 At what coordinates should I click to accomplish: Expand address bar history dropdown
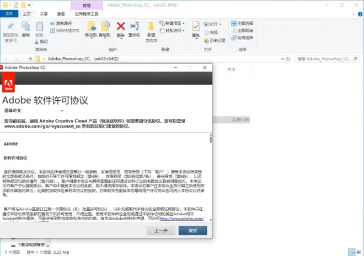click(282, 59)
